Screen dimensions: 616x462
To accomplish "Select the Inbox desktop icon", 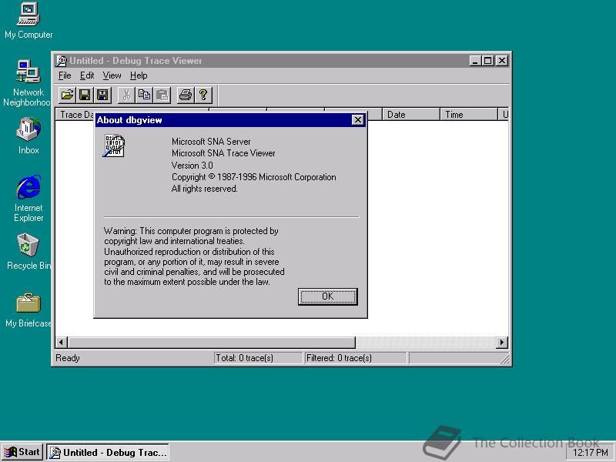I will coord(28,136).
